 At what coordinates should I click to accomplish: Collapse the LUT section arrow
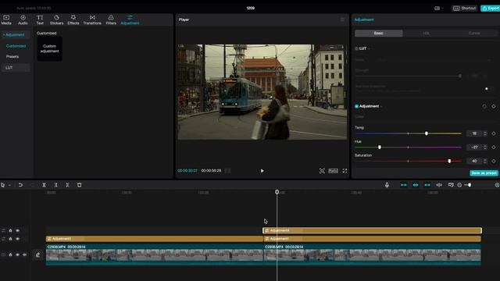(x=369, y=48)
